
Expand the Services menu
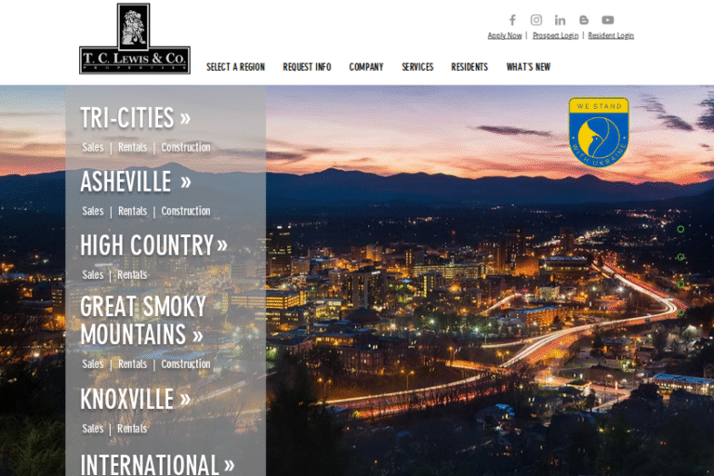[417, 67]
